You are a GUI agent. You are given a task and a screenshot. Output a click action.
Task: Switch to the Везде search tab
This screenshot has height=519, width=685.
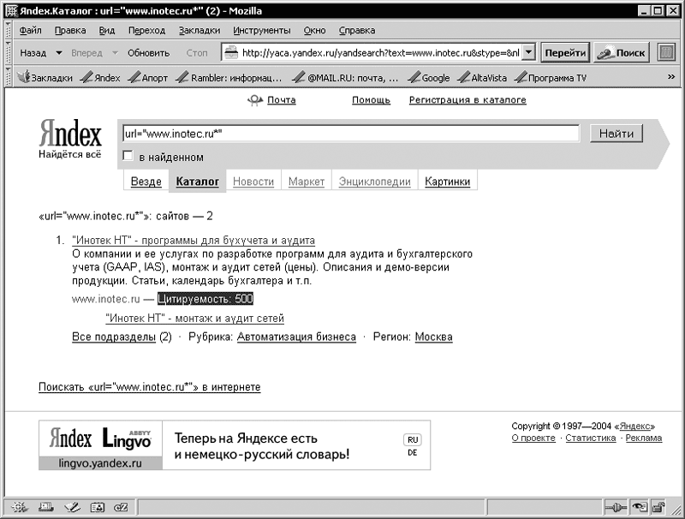[146, 182]
